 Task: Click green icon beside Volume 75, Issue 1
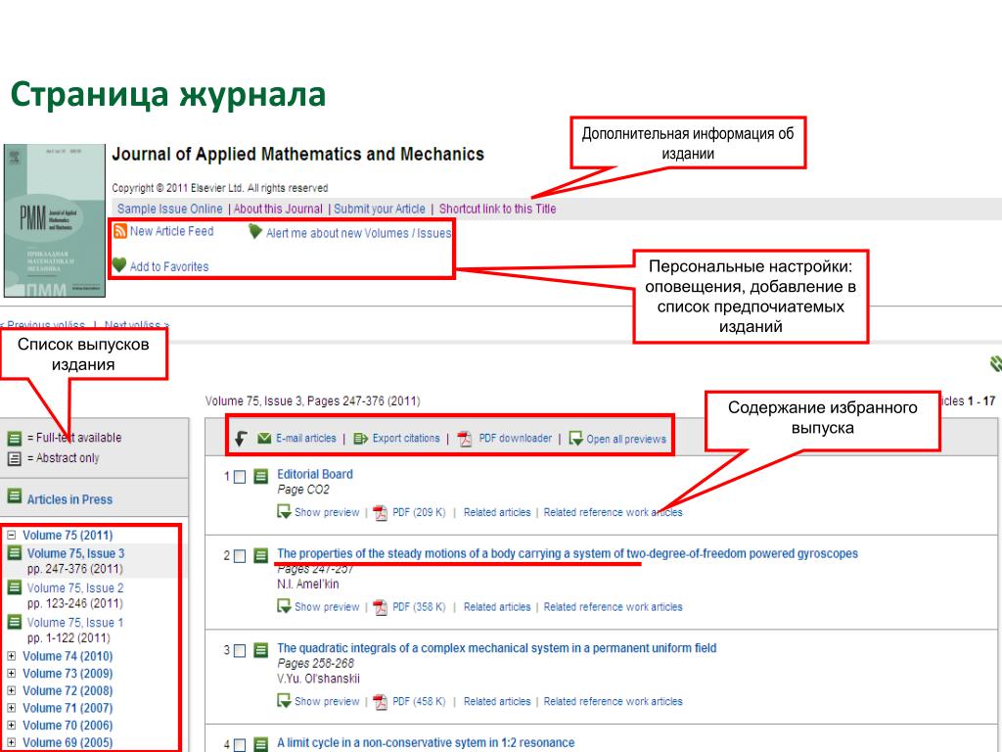14,622
